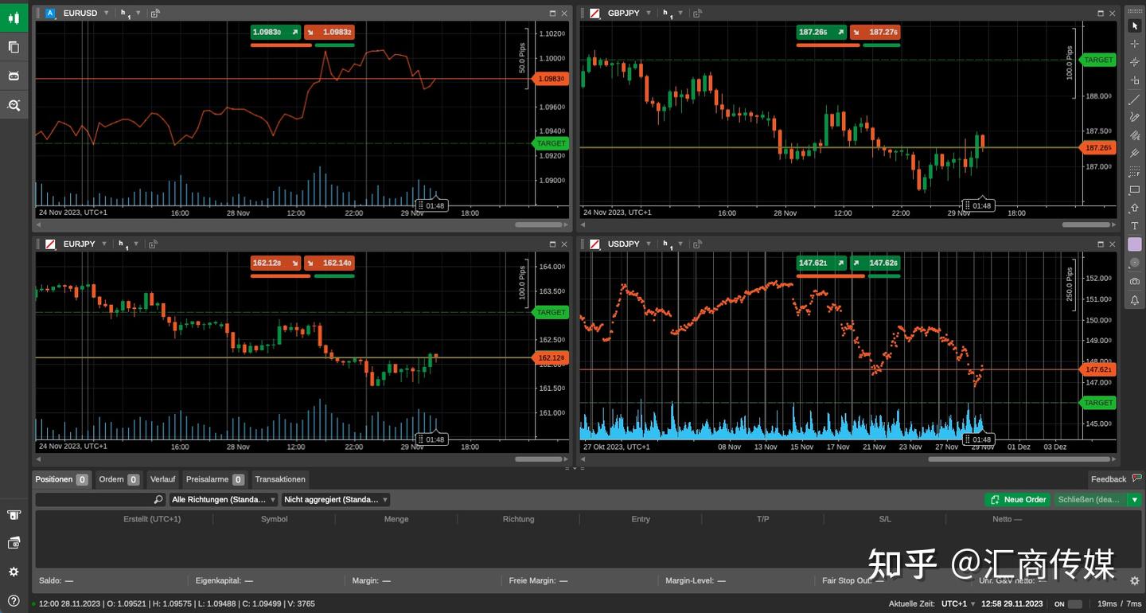
Task: Open the lavender drawing color swatch
Action: pyautogui.click(x=1135, y=244)
